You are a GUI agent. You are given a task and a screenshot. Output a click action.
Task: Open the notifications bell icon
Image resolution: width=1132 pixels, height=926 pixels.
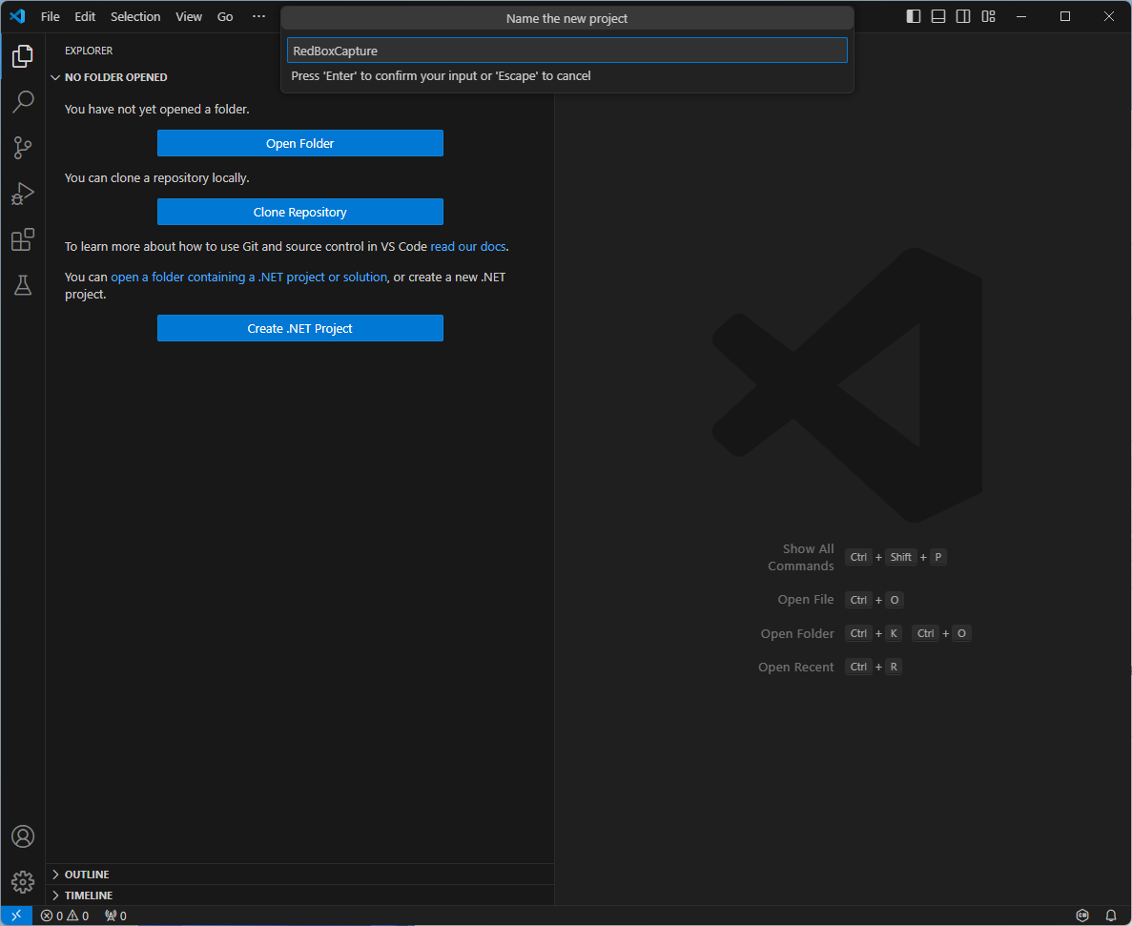click(1111, 916)
